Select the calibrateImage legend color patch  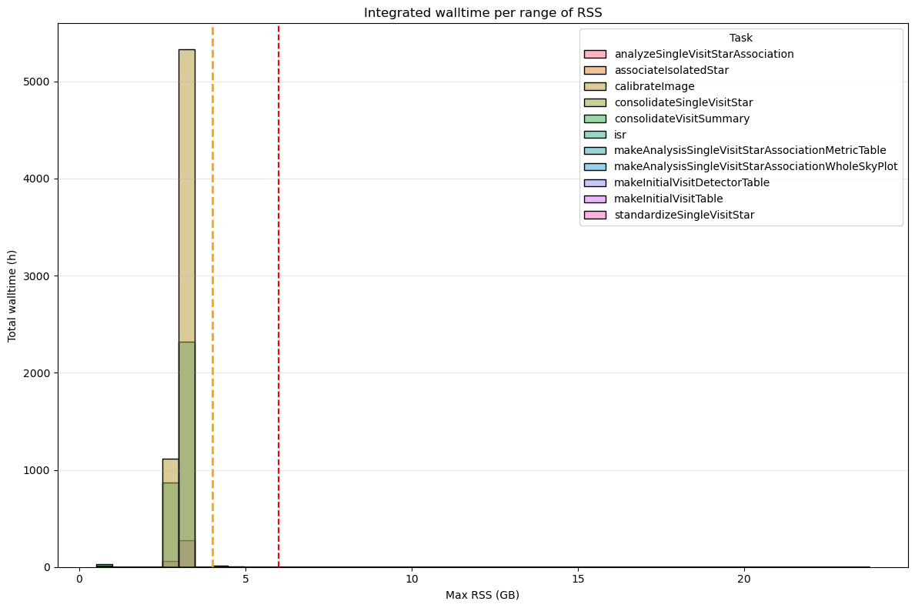pos(597,86)
